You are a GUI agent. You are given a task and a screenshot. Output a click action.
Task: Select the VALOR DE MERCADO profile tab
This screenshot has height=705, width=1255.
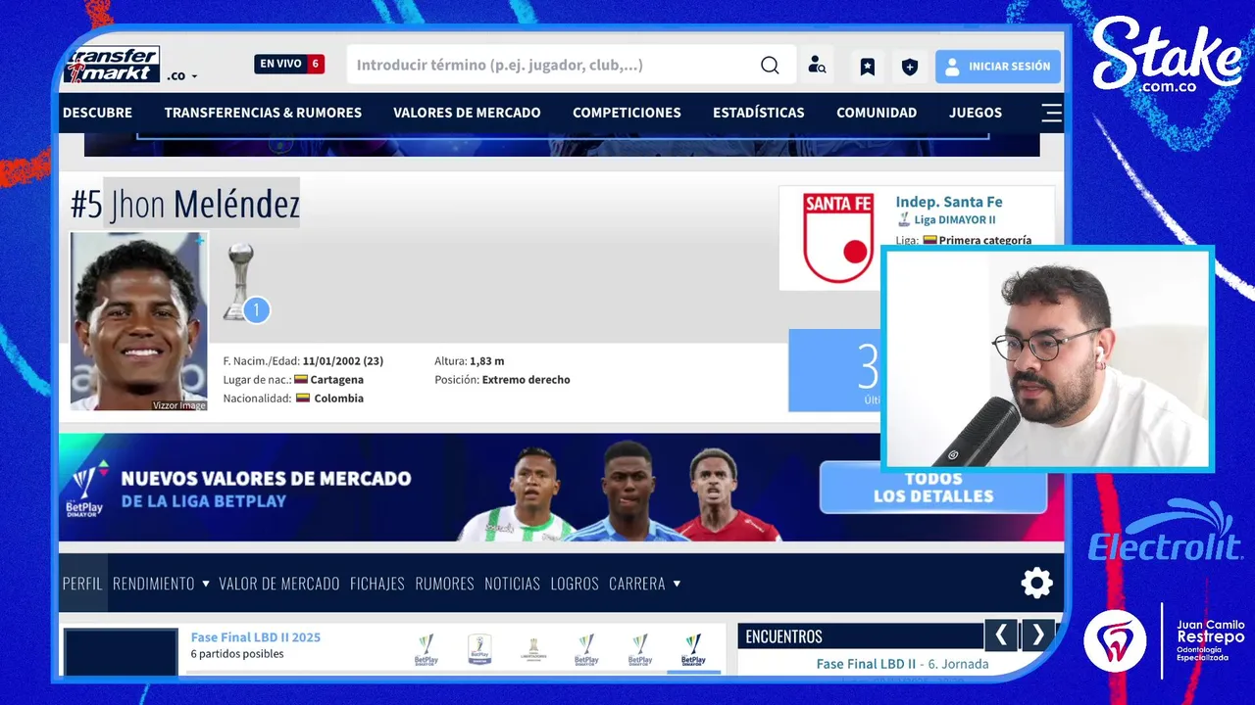[278, 584]
